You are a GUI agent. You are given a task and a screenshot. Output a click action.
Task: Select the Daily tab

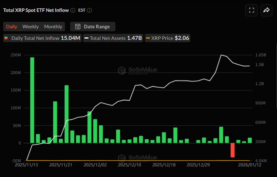pyautogui.click(x=12, y=27)
